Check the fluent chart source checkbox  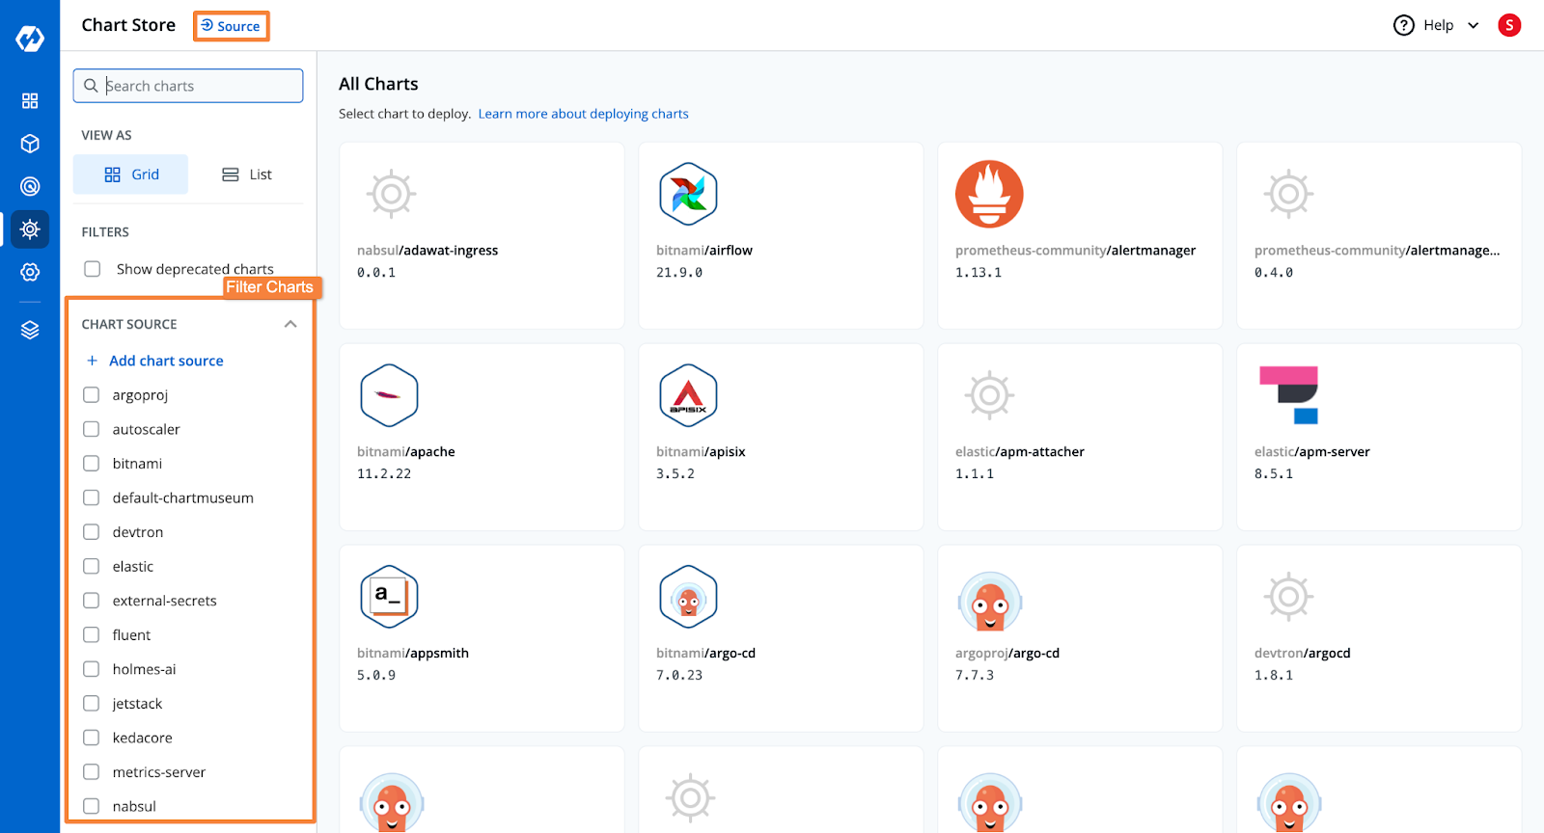92,634
